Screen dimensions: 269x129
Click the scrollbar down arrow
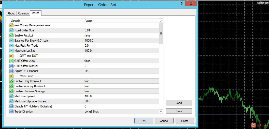161,112
